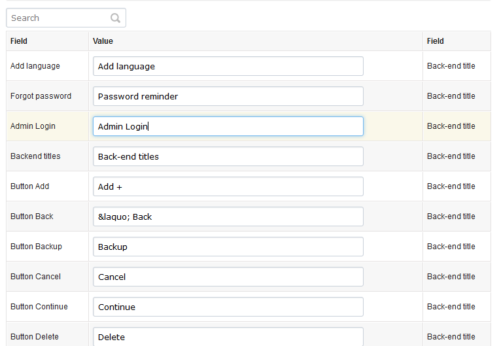Image resolution: width=499 pixels, height=346 pixels.
Task: Click the Password reminder value field
Action: (x=228, y=96)
